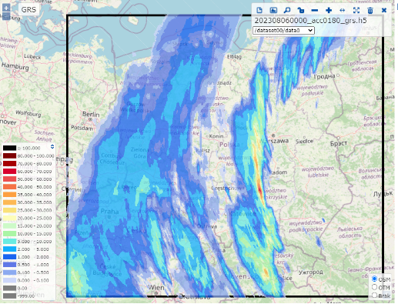Click the GRS label button

click(x=28, y=10)
